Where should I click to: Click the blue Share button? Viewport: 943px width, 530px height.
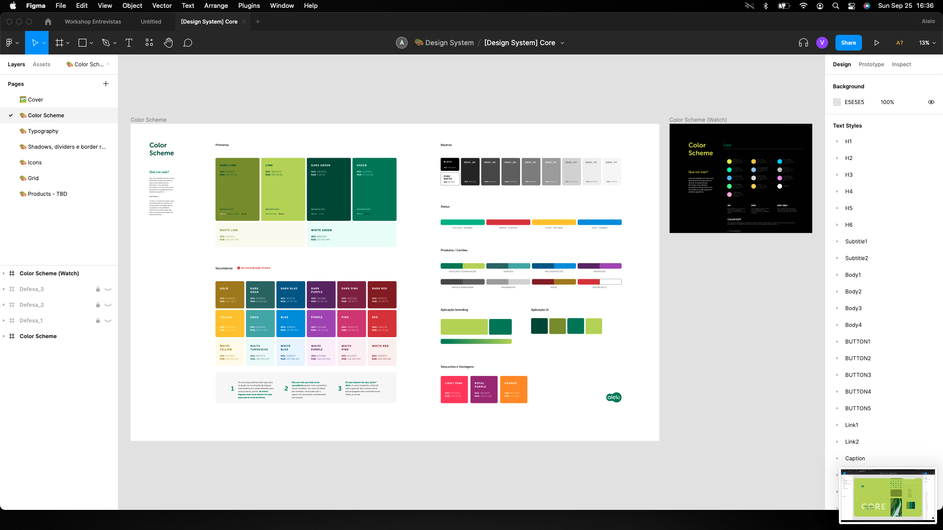pyautogui.click(x=848, y=43)
